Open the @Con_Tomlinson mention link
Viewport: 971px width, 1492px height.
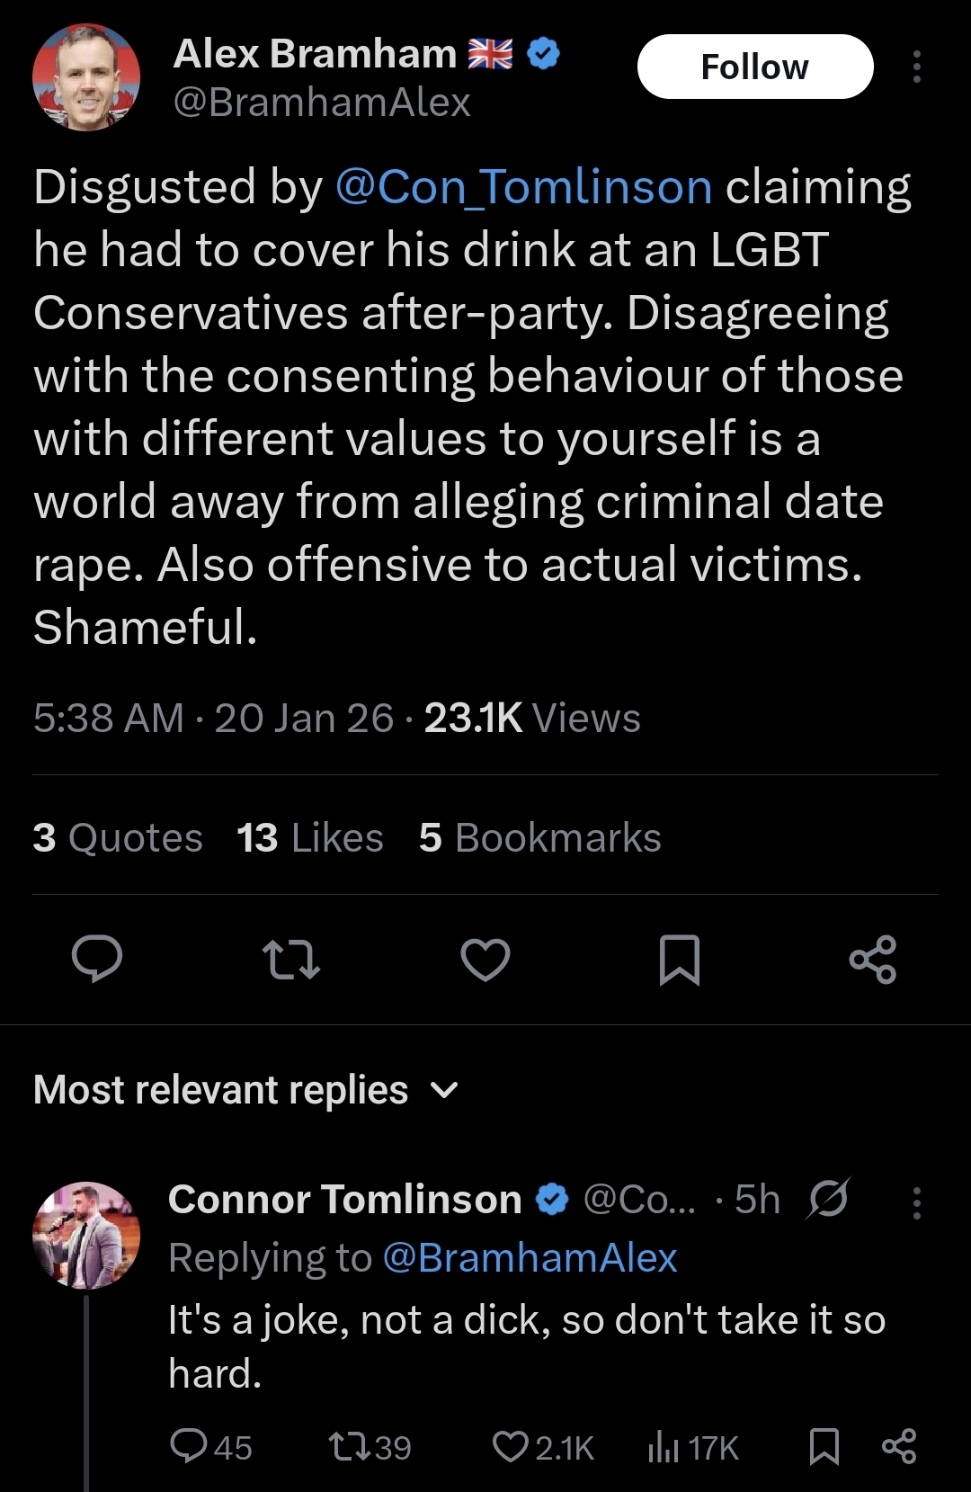point(524,187)
